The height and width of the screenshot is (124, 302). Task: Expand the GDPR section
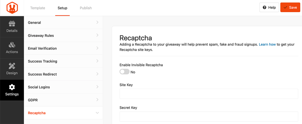[63, 100]
